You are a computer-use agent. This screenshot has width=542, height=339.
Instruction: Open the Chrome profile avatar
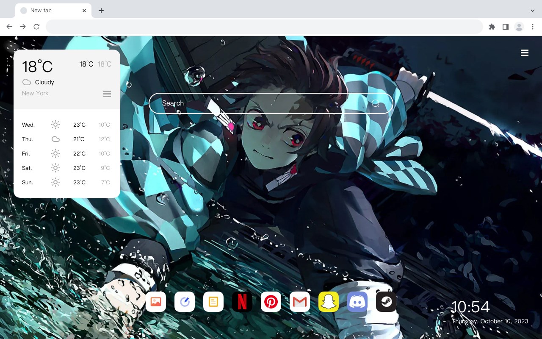tap(519, 27)
